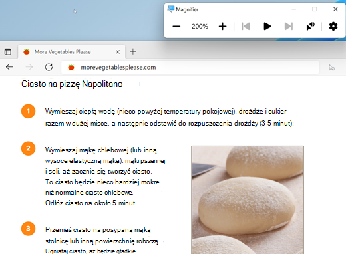The image size is (346, 254).
Task: Click the text 'Odłóż ciasto na około 5 minut.'
Action: (91, 203)
